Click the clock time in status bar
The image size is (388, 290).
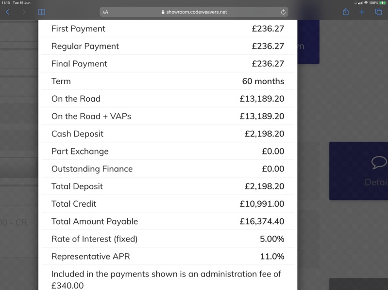point(6,3)
